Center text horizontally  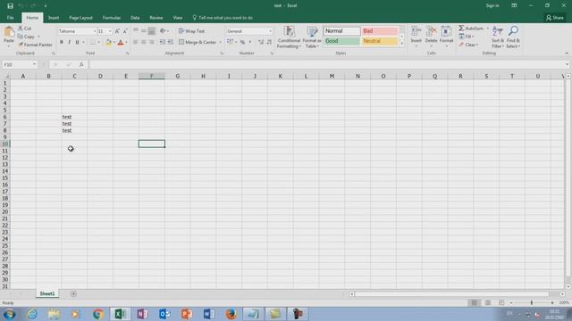(143, 42)
